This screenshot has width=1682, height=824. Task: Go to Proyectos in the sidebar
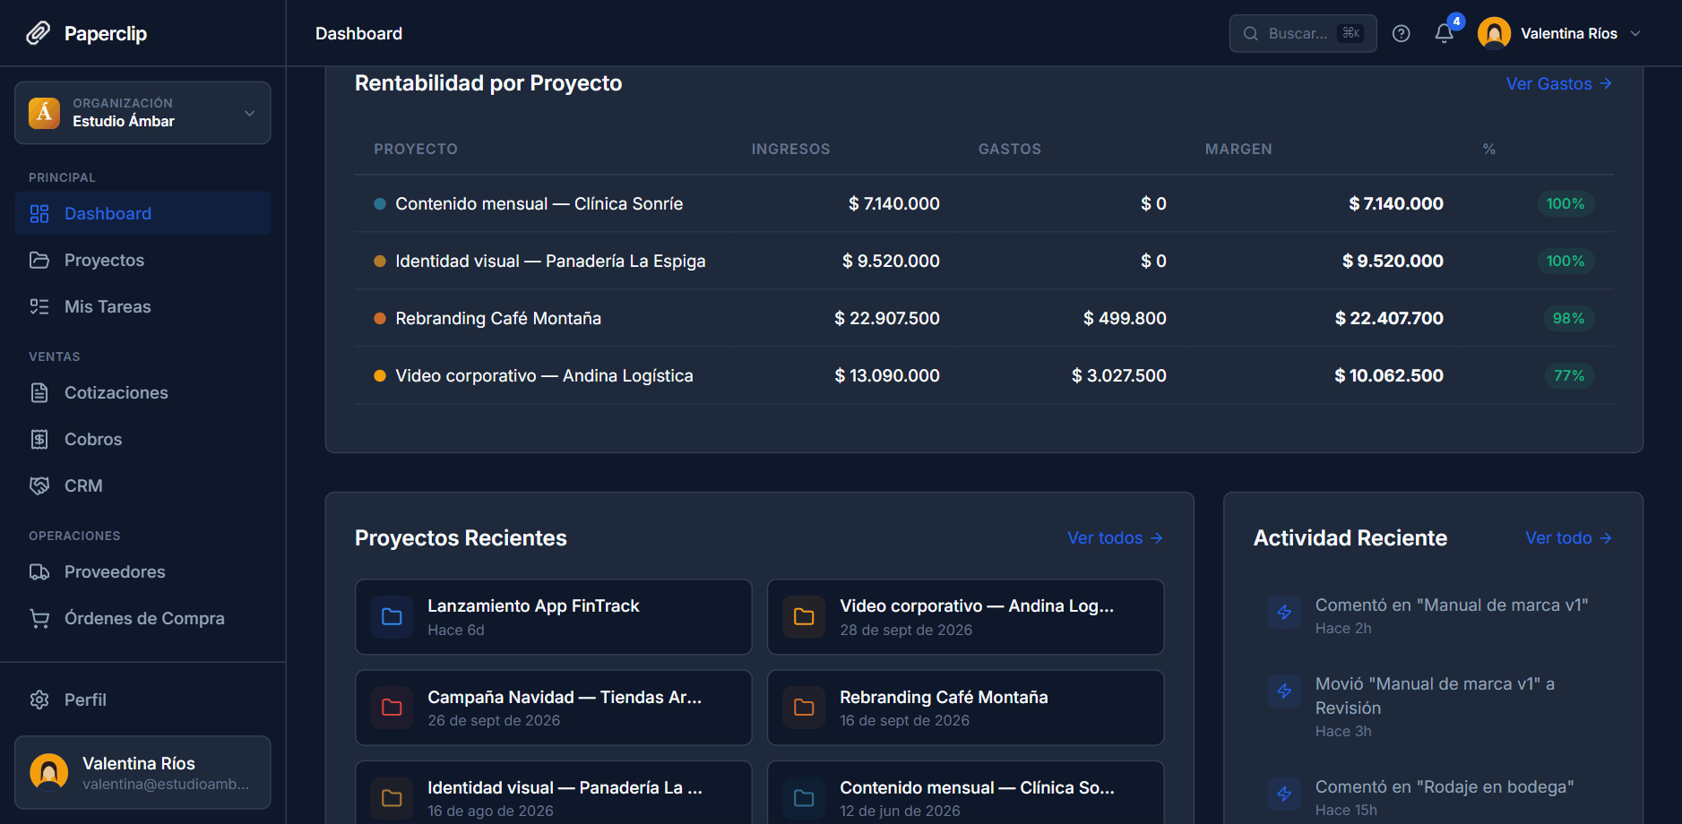coord(142,260)
